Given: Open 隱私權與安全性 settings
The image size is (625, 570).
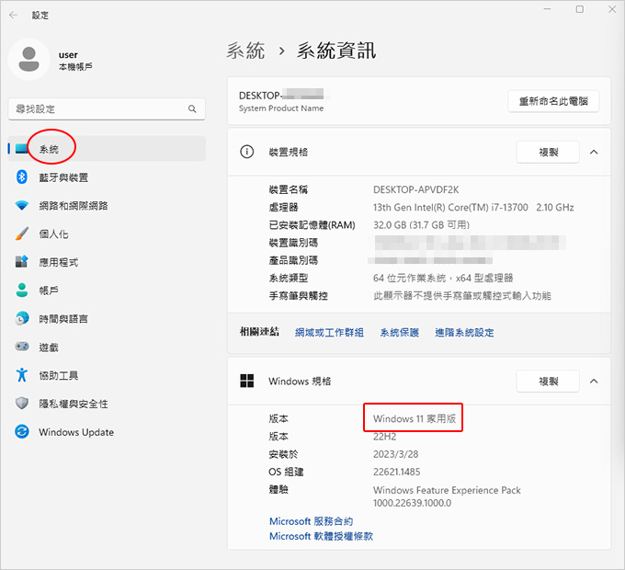Looking at the screenshot, I should [x=107, y=404].
